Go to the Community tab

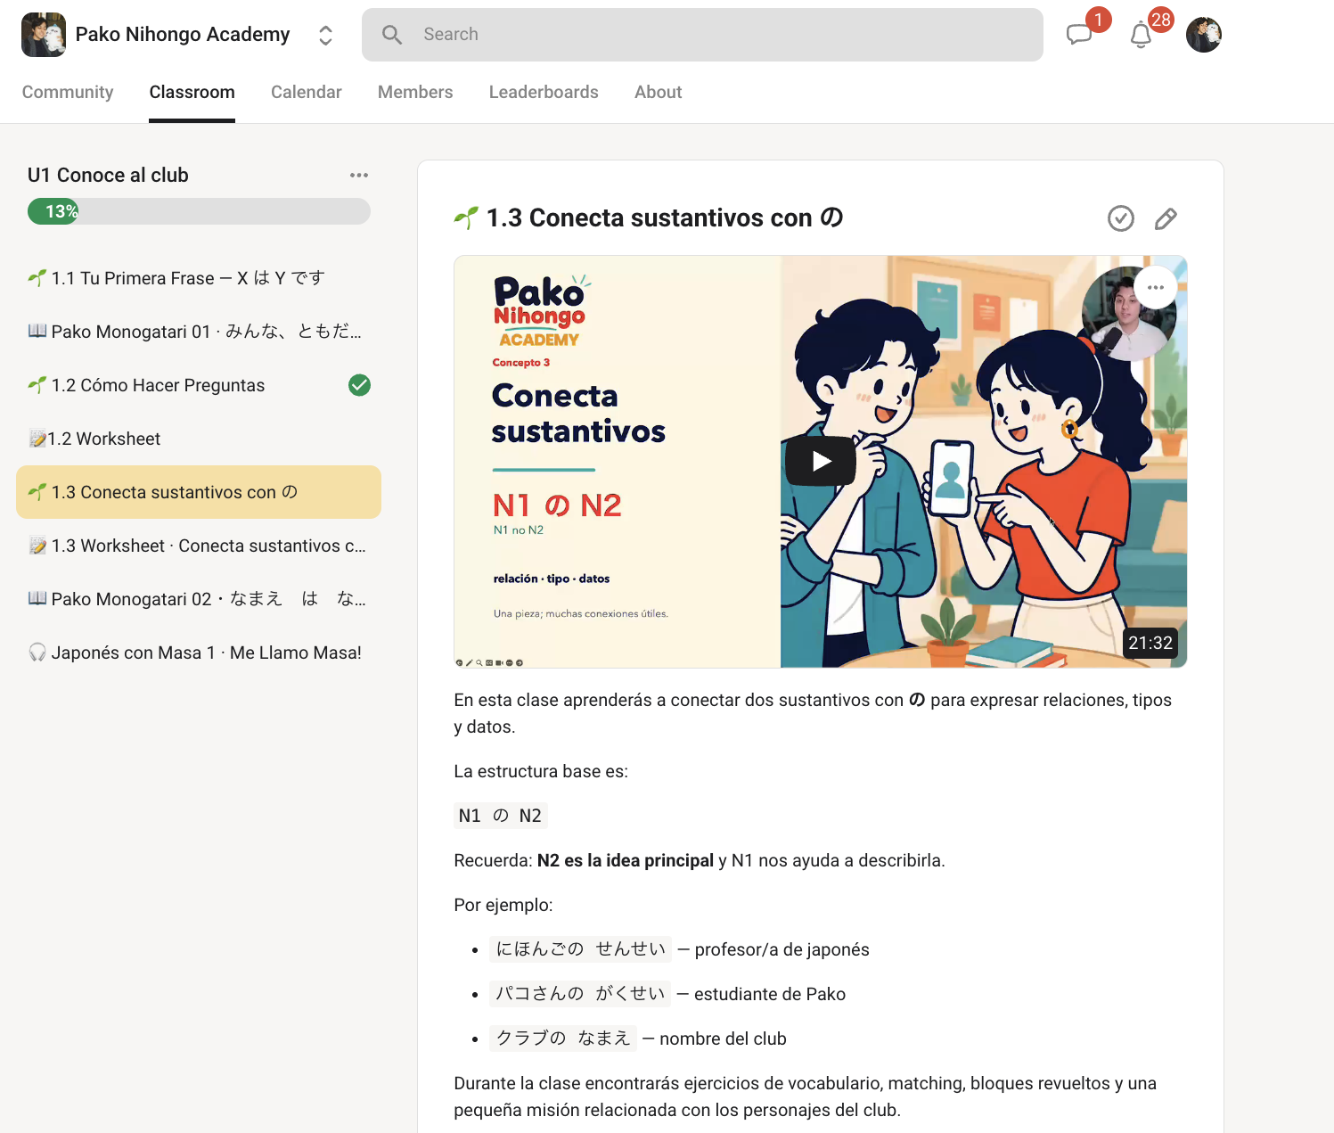coord(68,92)
